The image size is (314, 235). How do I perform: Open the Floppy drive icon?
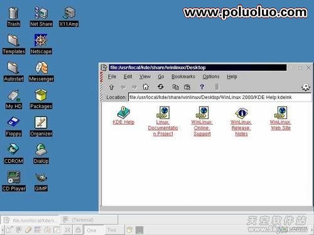14,127
